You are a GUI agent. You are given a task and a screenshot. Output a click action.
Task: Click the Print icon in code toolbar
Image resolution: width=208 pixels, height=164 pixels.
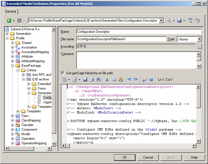click(91, 80)
